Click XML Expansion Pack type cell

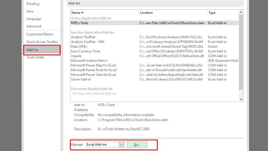(x=223, y=61)
